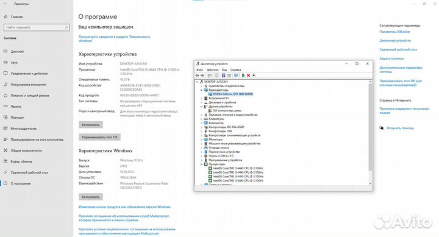Click the Back arrow in Device Manager toolbar
The image size is (439, 237).
point(197,76)
